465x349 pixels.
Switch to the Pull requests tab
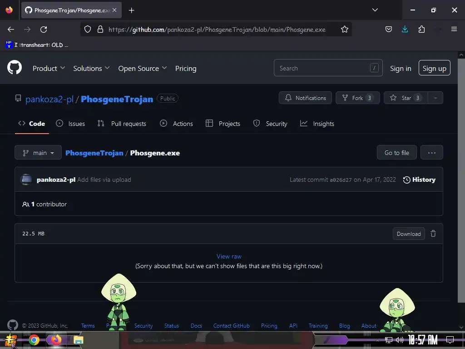[122, 124]
